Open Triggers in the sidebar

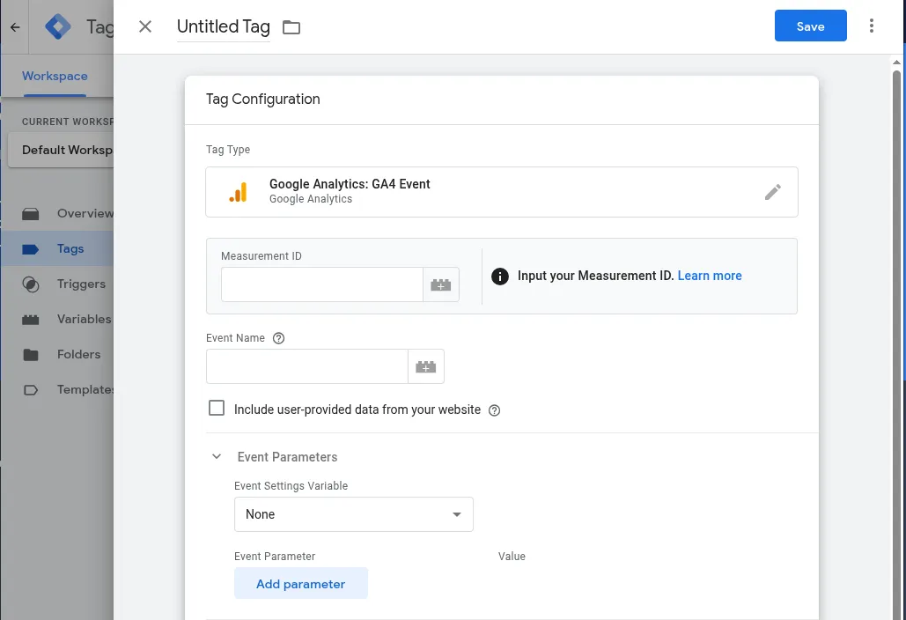coord(58,284)
